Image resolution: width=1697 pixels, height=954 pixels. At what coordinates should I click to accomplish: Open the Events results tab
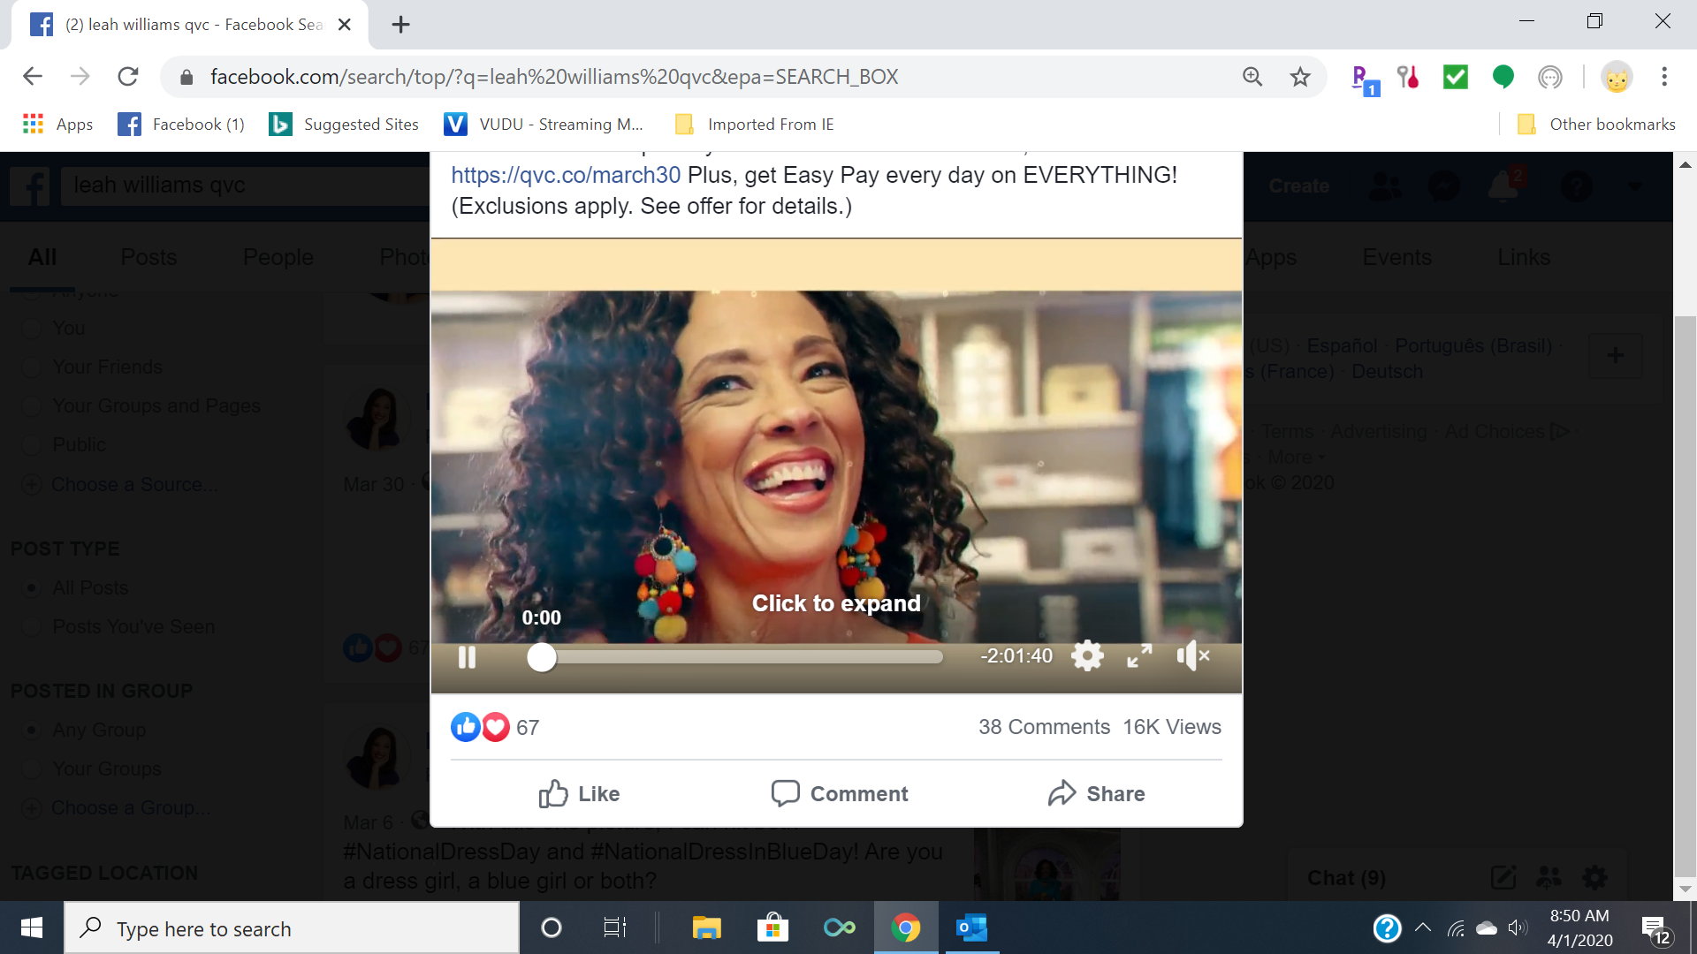pyautogui.click(x=1396, y=257)
